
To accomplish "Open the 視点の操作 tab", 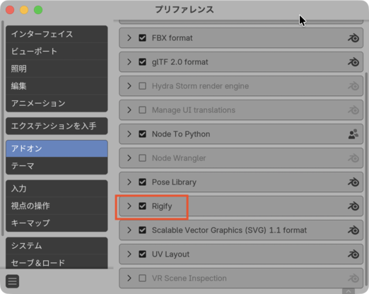I will click(x=57, y=206).
